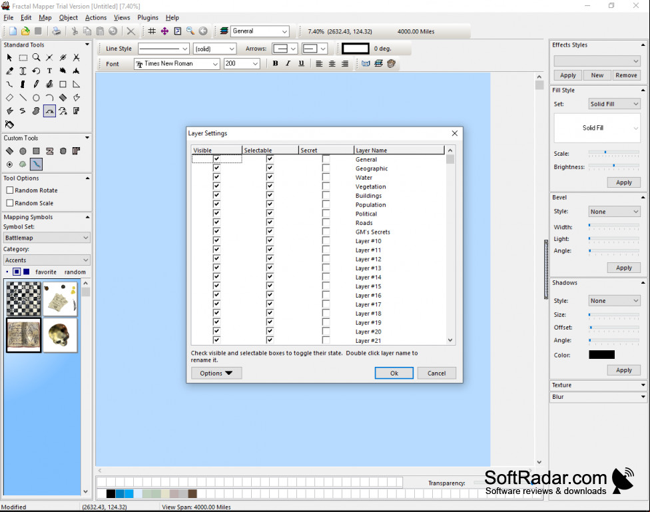
Task: Select the Text T tool
Action: pyautogui.click(x=49, y=71)
